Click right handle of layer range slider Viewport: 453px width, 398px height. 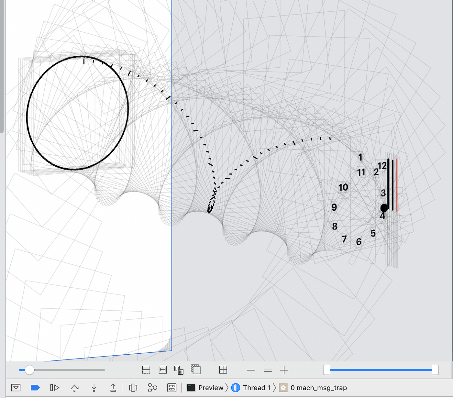pos(435,370)
